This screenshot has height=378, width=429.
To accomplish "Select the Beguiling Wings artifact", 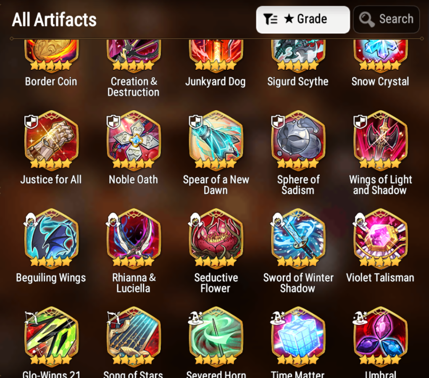I will tap(51, 238).
